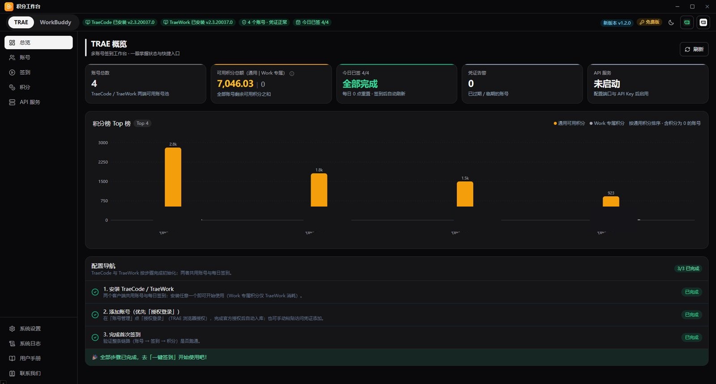This screenshot has width=716, height=384.
Task: Open 系统设置 system settings
Action: [38, 329]
